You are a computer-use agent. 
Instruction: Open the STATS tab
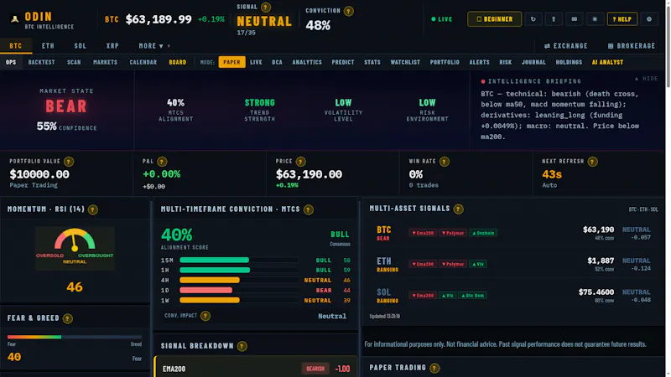click(x=372, y=62)
